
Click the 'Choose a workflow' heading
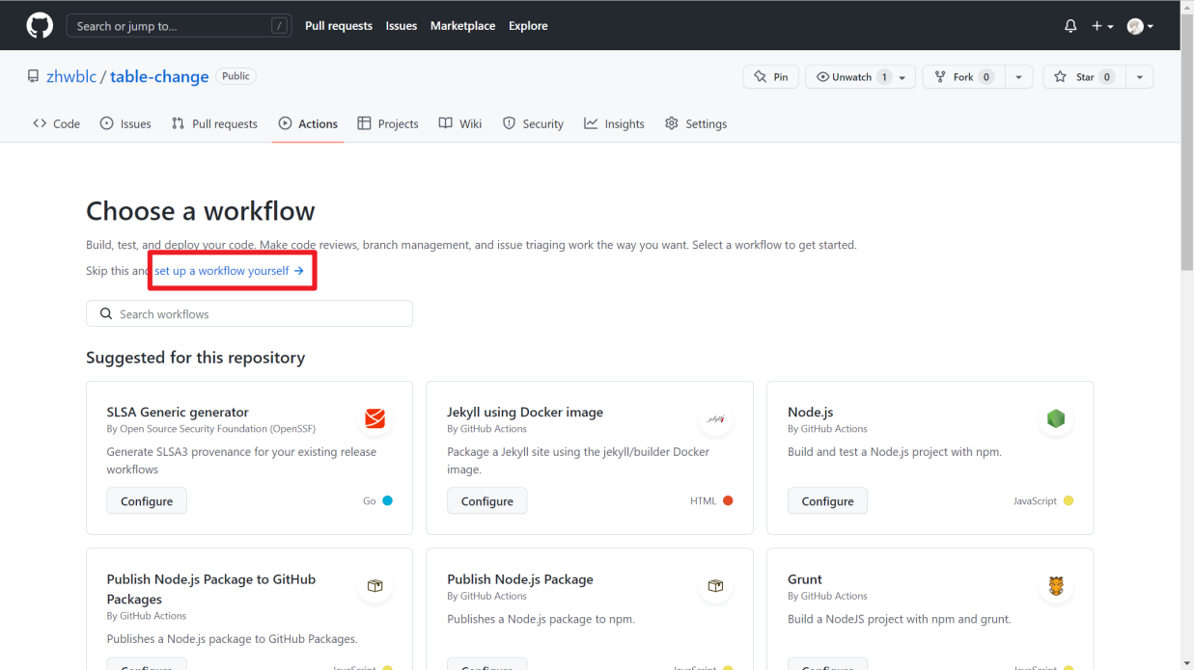point(201,211)
